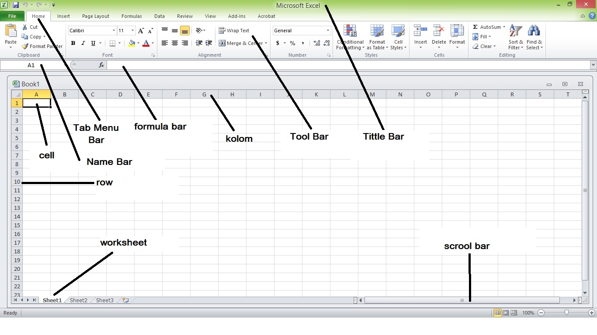Apply Font Color with the red A icon
The width and height of the screenshot is (597, 335).
pyautogui.click(x=146, y=43)
